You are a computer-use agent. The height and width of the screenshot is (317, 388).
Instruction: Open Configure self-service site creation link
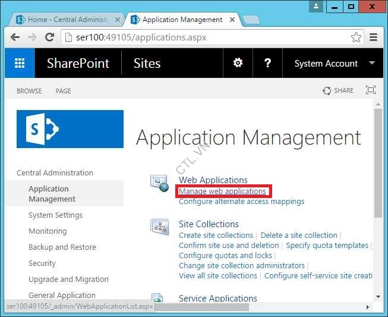pyautogui.click(x=318, y=275)
